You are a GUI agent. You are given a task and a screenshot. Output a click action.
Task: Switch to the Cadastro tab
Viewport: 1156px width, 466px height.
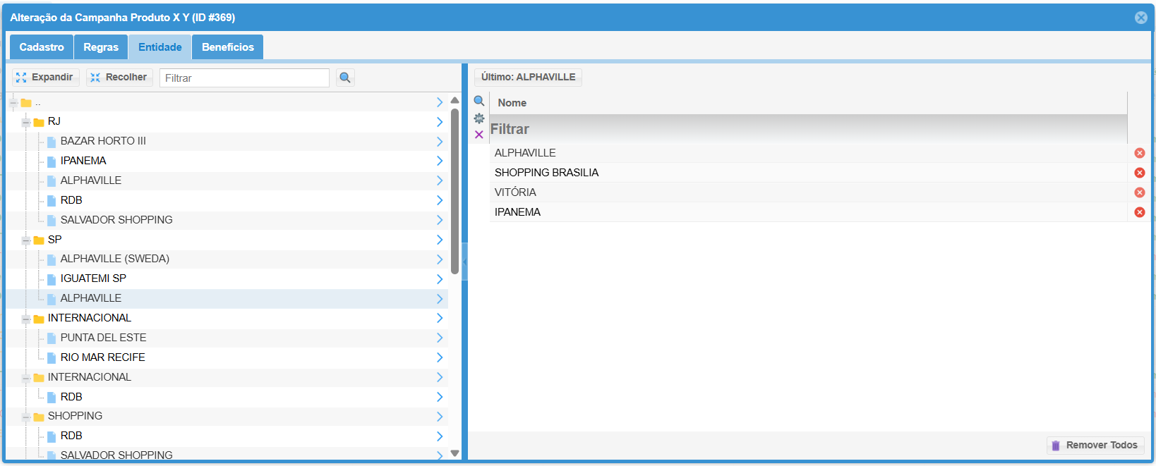coord(42,47)
